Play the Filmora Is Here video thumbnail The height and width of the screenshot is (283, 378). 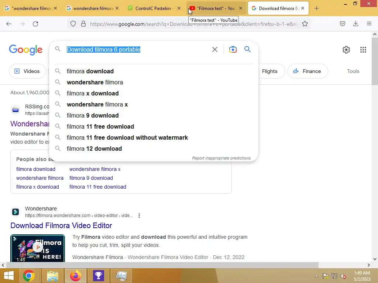[x=38, y=248]
